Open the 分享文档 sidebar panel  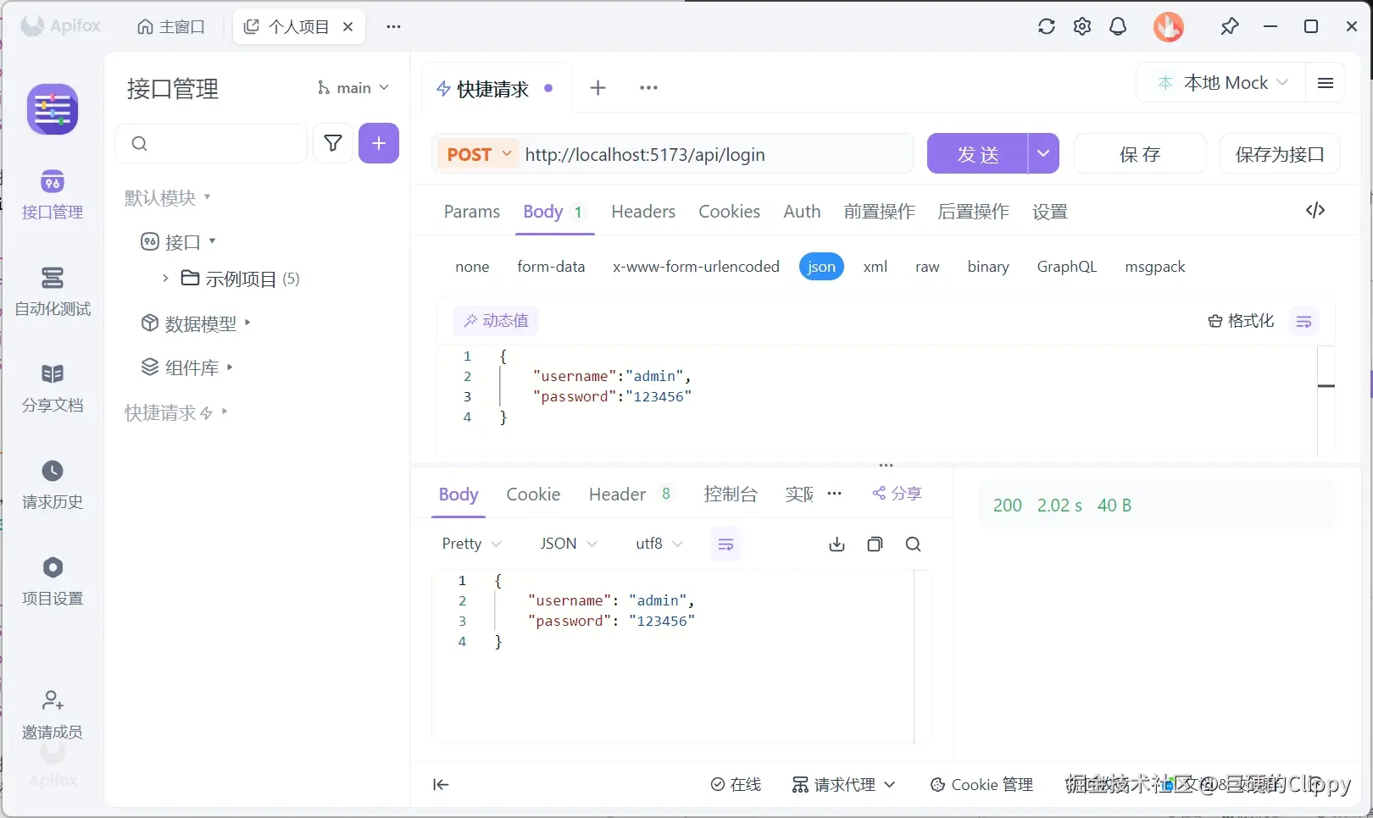click(x=53, y=388)
